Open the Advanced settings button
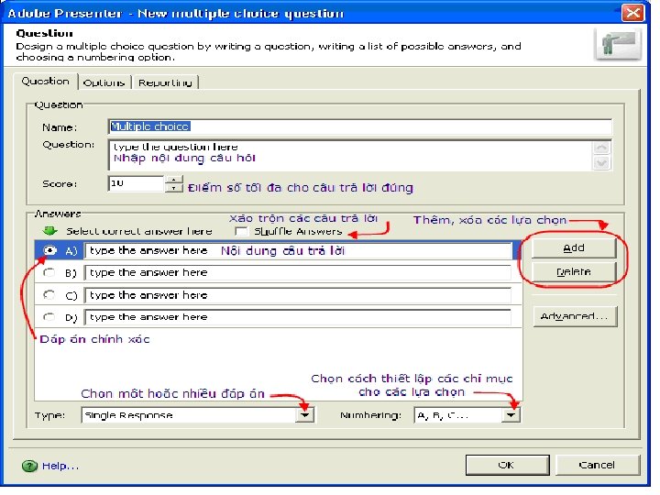660x495 pixels. tap(575, 316)
